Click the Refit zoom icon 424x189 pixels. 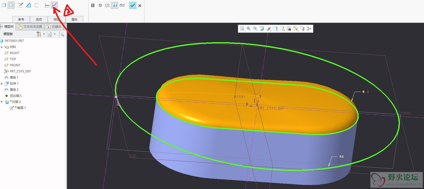tap(242, 29)
